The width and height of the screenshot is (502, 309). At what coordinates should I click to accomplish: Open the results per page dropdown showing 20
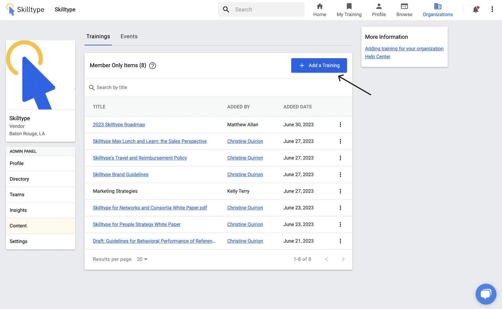[x=142, y=259]
